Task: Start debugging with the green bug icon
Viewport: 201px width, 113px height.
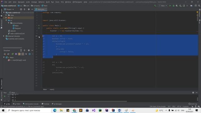Action: (x=173, y=6)
